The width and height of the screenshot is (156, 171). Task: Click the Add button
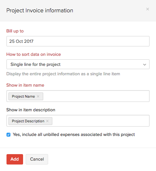click(15, 159)
